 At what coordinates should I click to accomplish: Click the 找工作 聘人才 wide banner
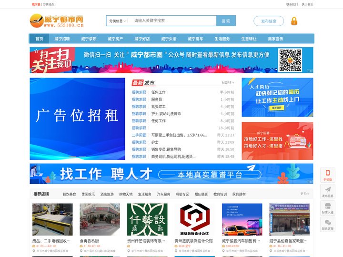pyautogui.click(x=171, y=174)
